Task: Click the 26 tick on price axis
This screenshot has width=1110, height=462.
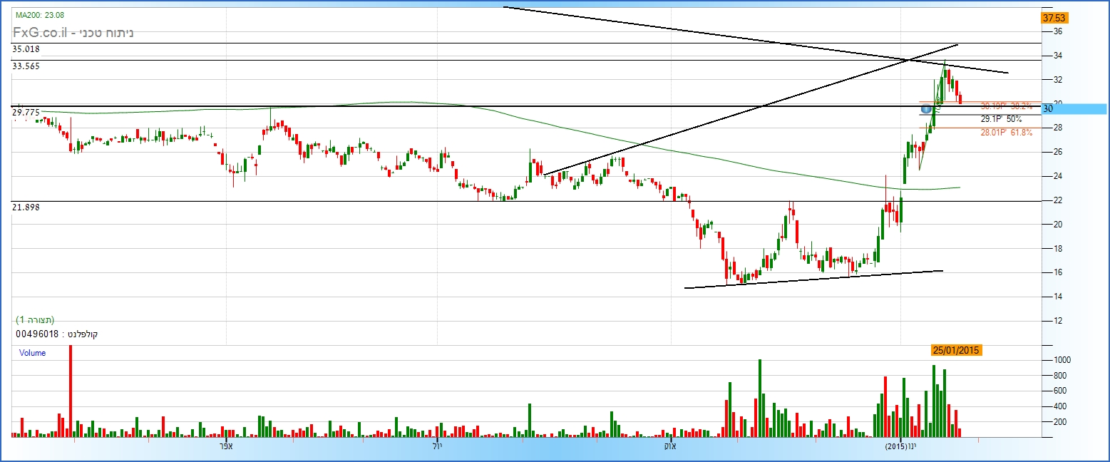Action: [x=1058, y=152]
